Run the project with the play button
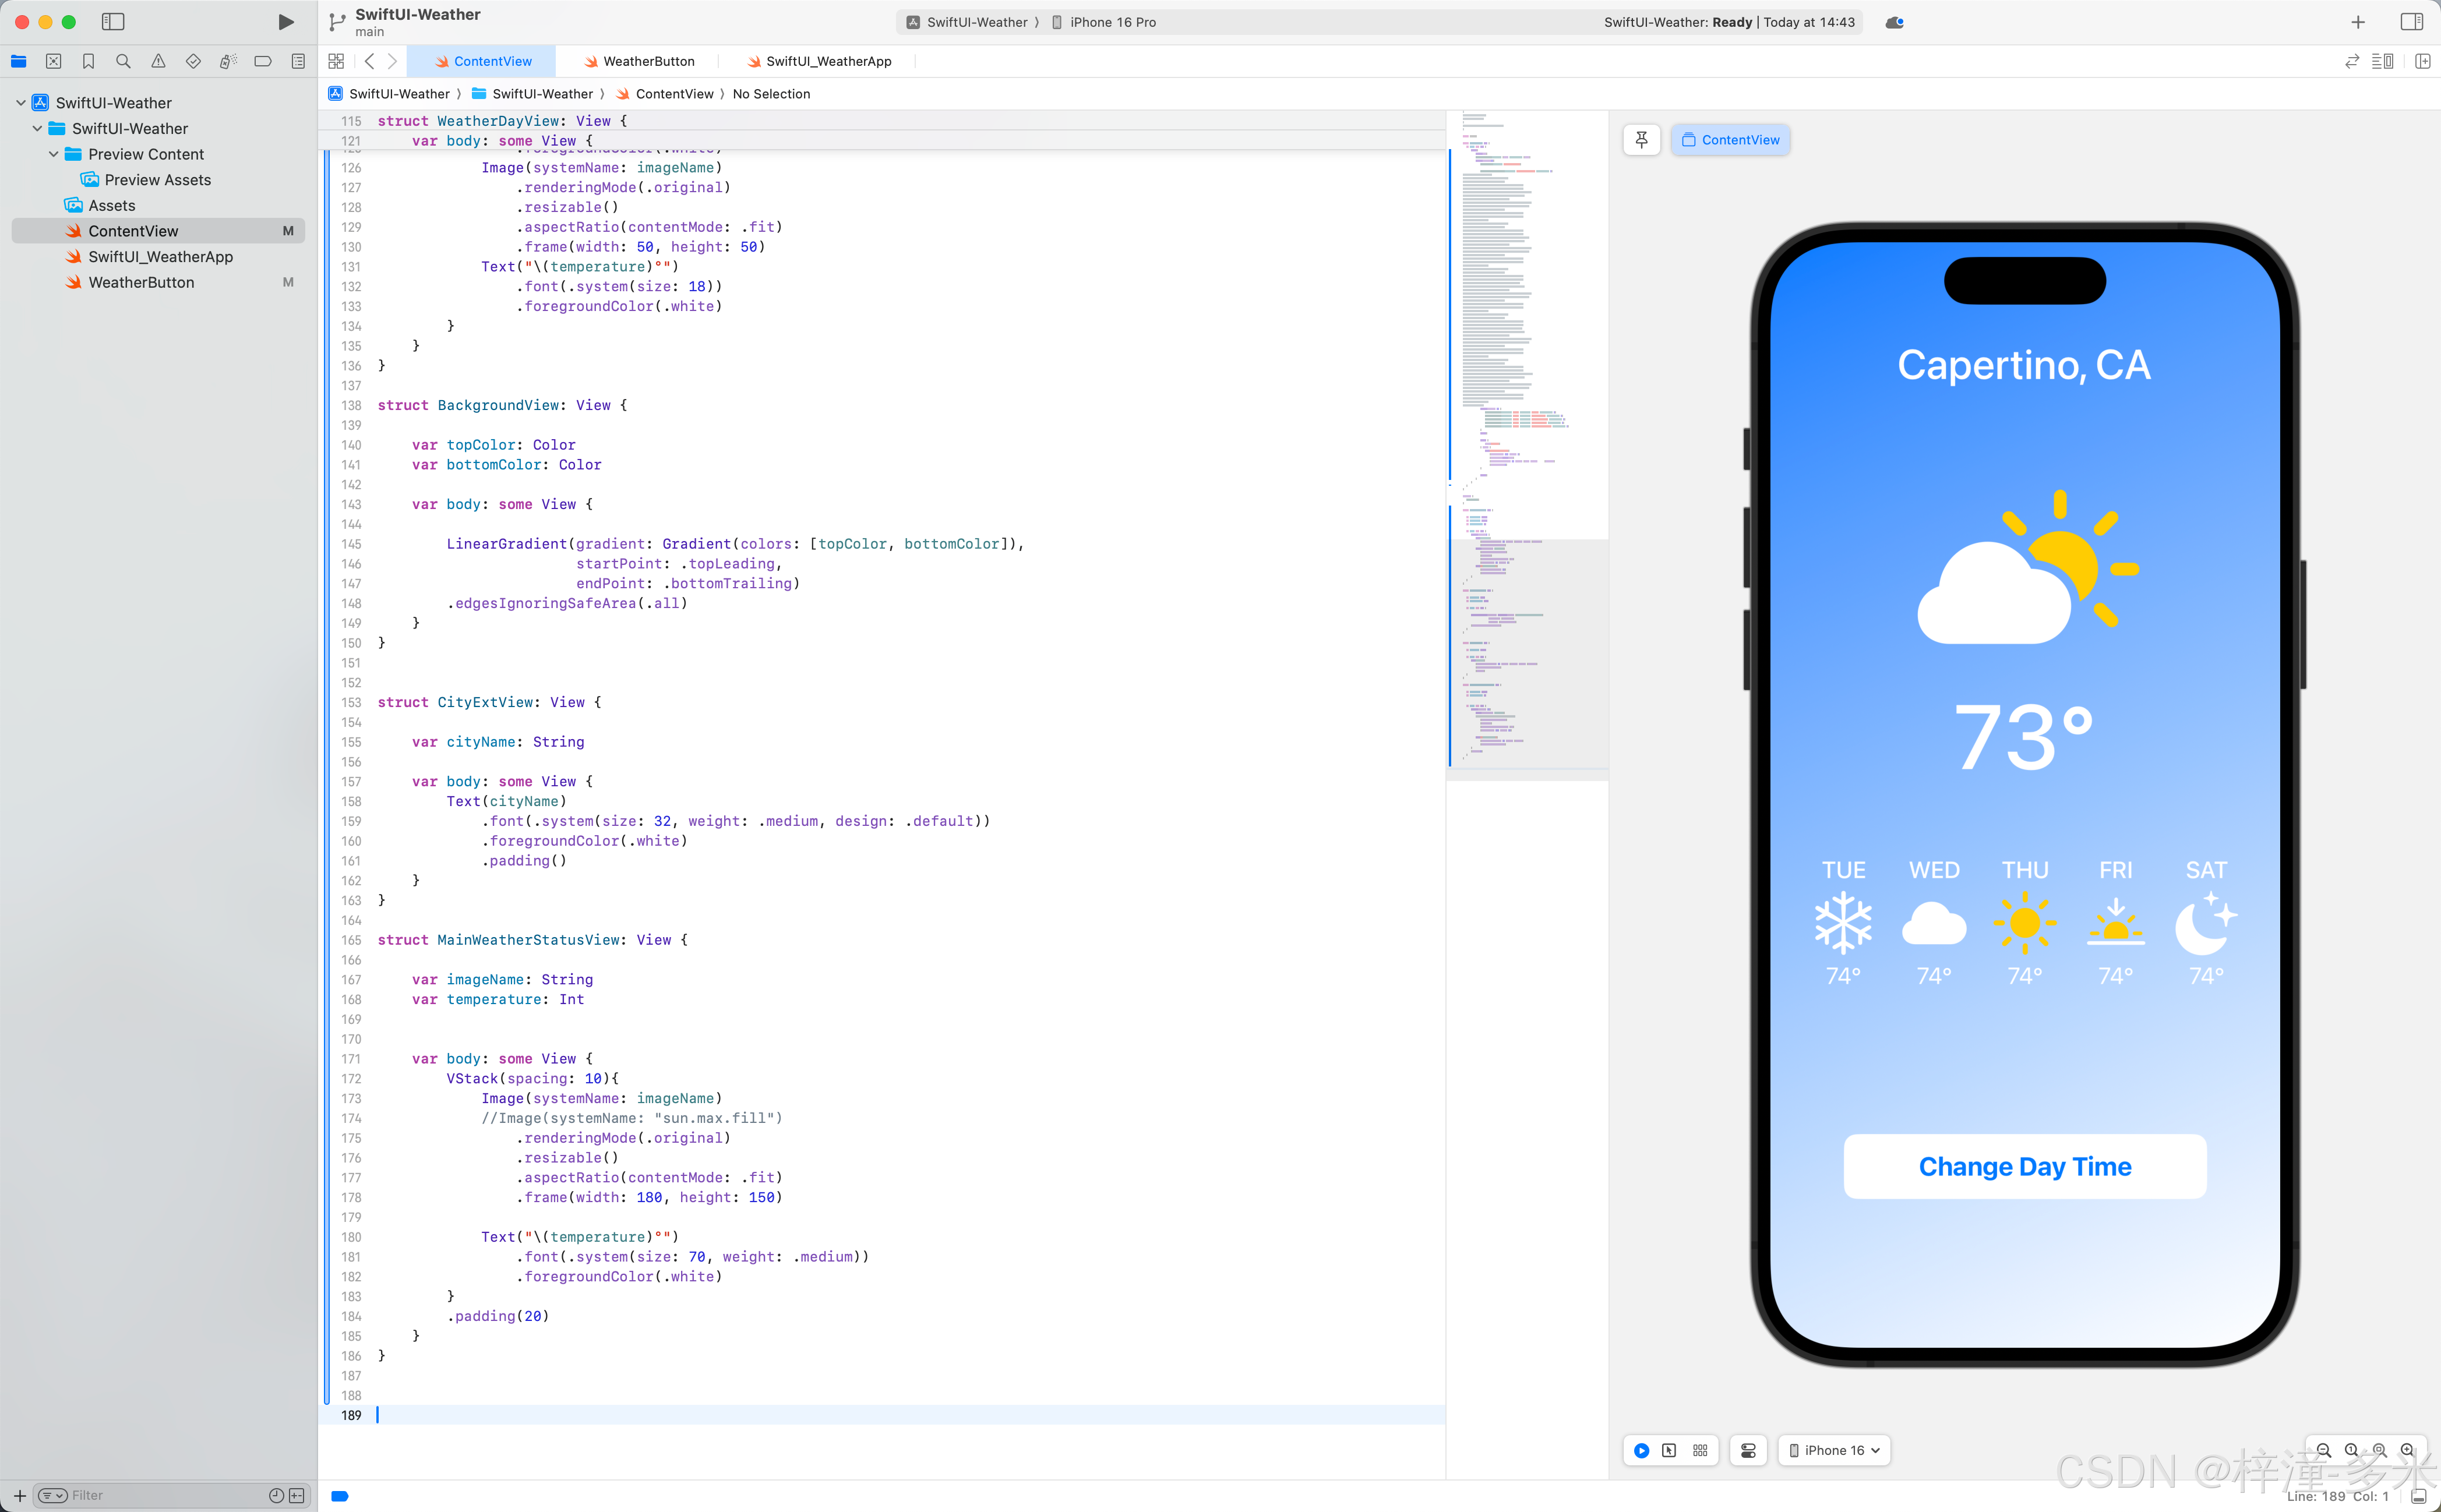Image resolution: width=2441 pixels, height=1512 pixels. (285, 22)
